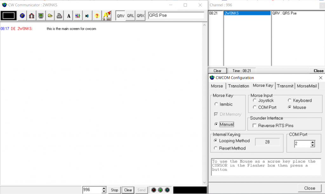Image resolution: width=325 pixels, height=194 pixels.
Task: Click the green status indicator light
Action: (x=160, y=190)
